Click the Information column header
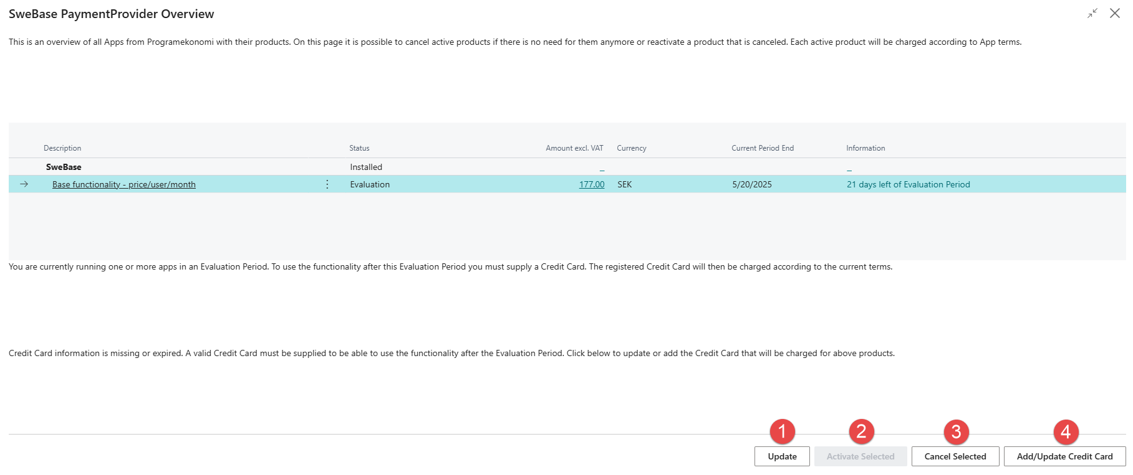Screen dimensions: 1133x475 [x=865, y=148]
